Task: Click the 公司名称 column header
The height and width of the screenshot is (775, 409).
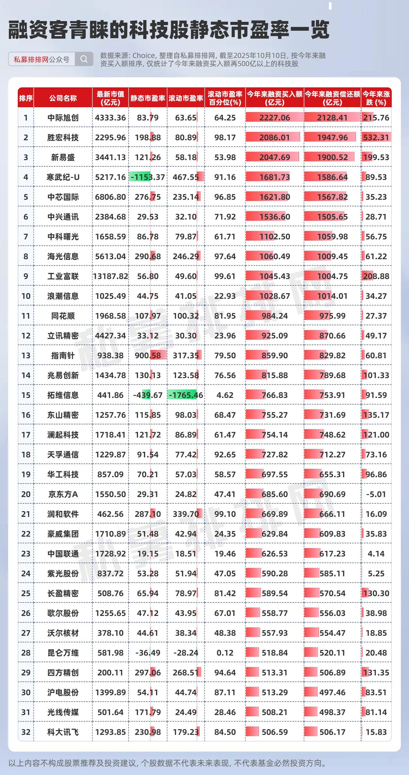Action: pos(63,98)
